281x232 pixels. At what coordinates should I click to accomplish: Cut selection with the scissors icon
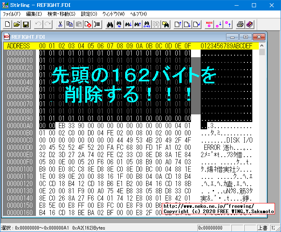[60, 24]
